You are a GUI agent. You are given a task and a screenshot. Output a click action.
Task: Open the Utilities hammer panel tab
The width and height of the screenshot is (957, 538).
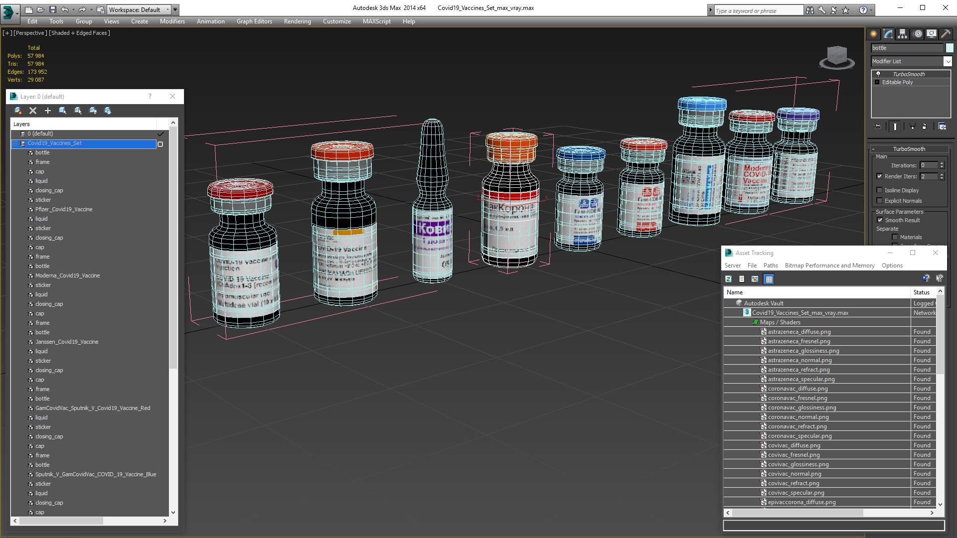(x=946, y=34)
